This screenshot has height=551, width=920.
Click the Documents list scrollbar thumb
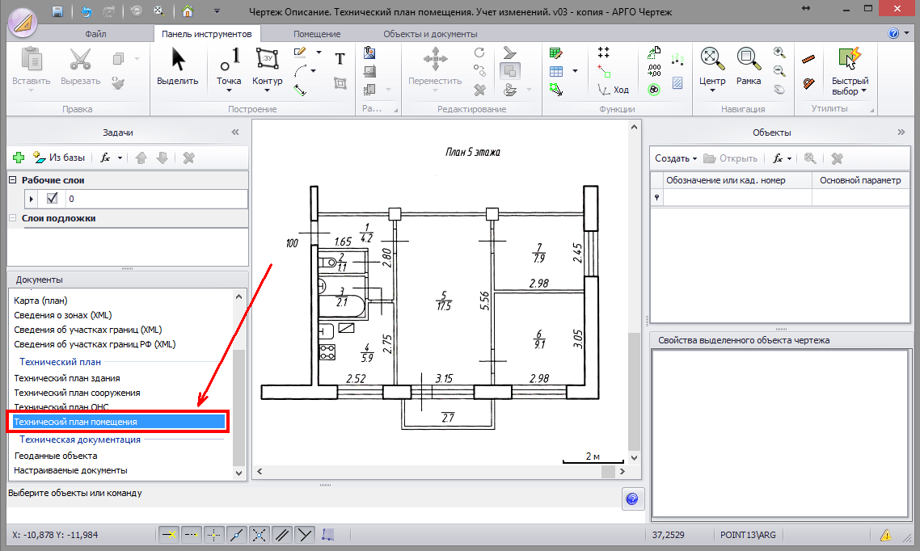click(x=238, y=407)
